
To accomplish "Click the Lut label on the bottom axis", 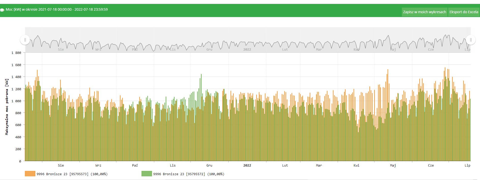I will pyautogui.click(x=285, y=166).
